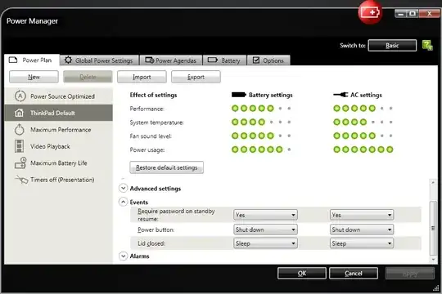Open AC Require password dropdown
The image size is (442, 294).
(x=362, y=215)
